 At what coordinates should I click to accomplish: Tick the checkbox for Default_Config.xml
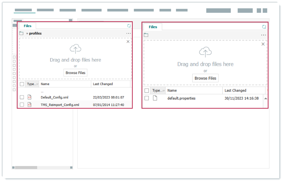pyautogui.click(x=22, y=97)
